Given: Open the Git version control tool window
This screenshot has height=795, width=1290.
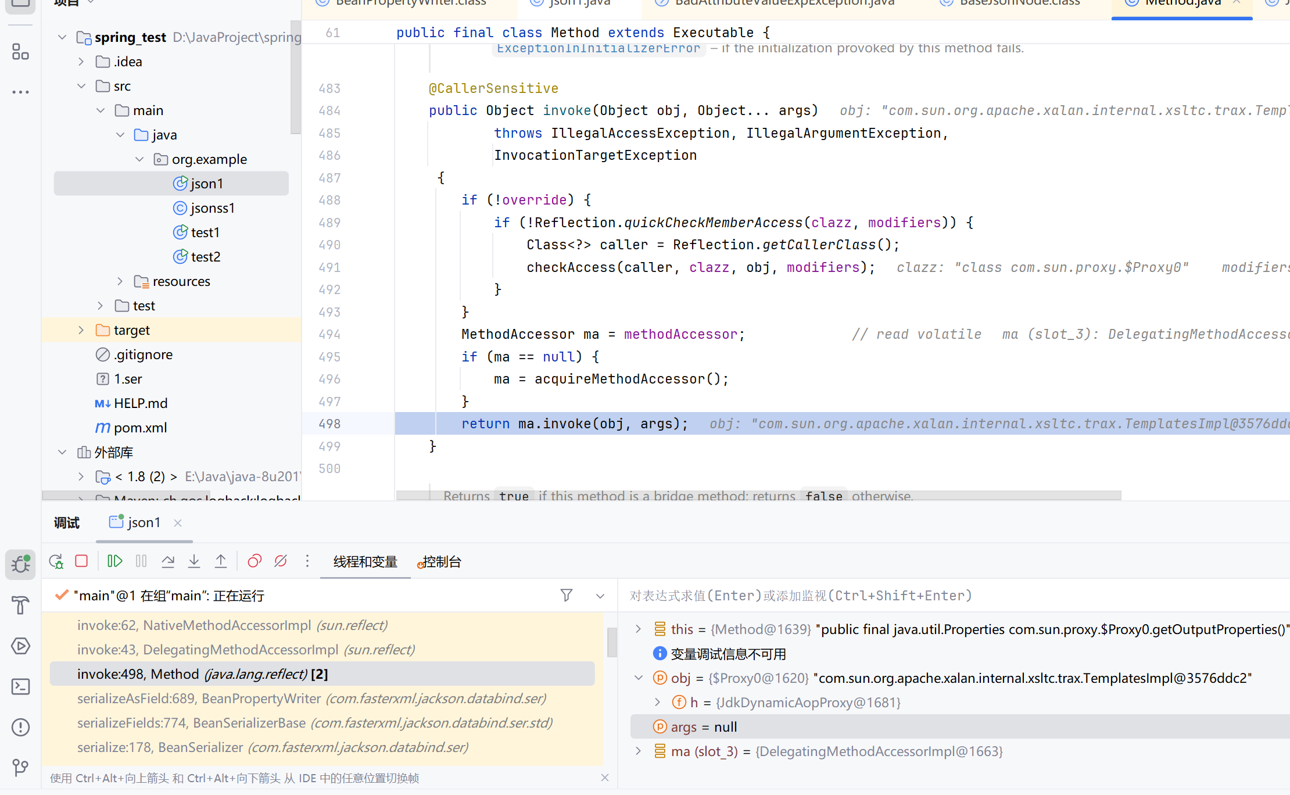Looking at the screenshot, I should (20, 768).
